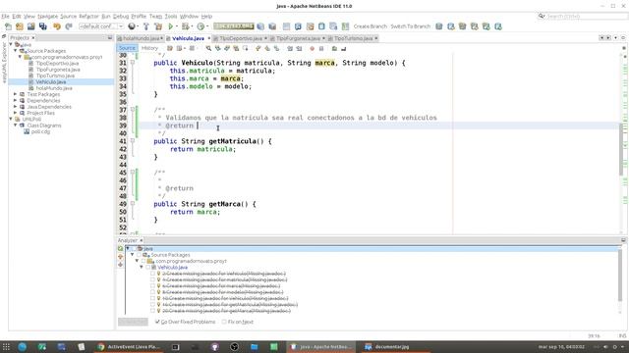This screenshot has height=353, width=629.
Task: Open poli.cdg class diagram file
Action: click(x=40, y=131)
